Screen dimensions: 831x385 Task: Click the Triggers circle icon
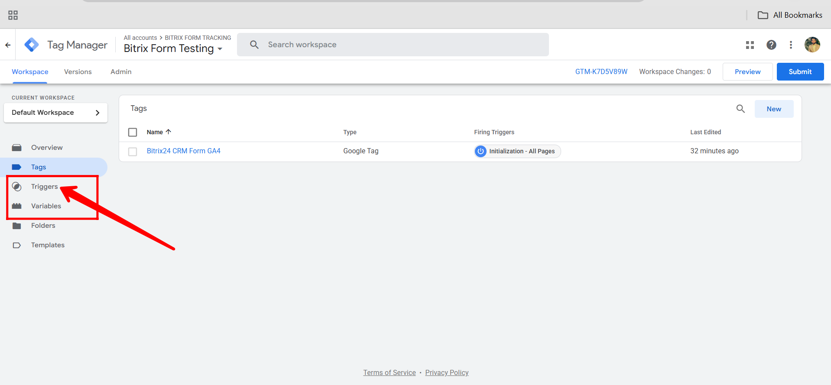(x=17, y=187)
